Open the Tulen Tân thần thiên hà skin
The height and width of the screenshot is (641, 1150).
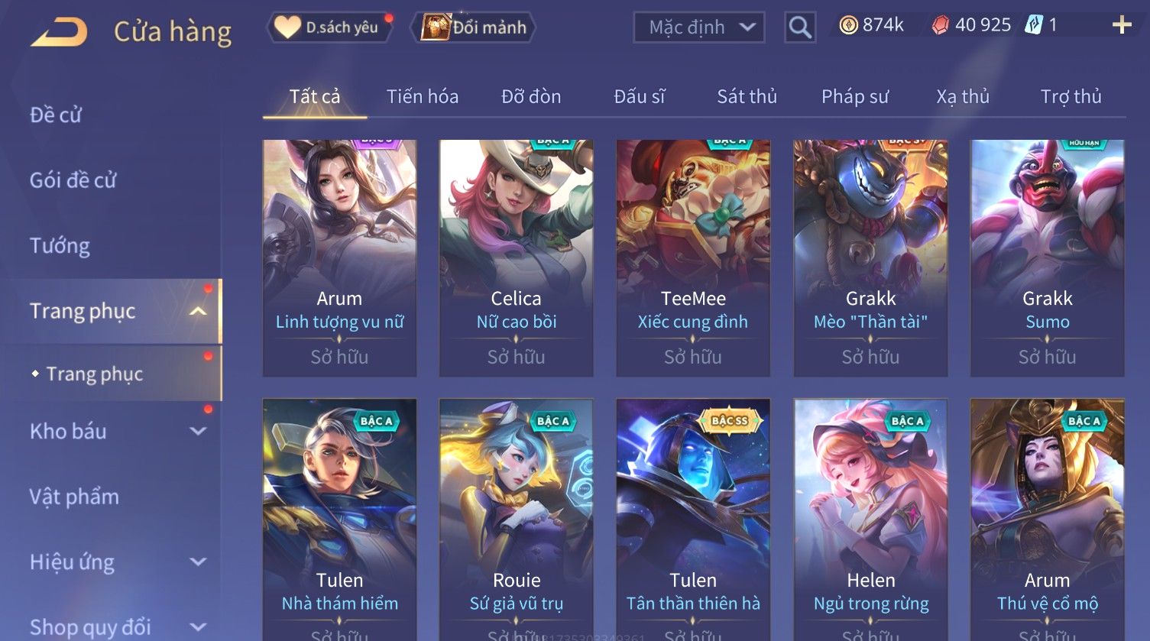click(x=693, y=520)
